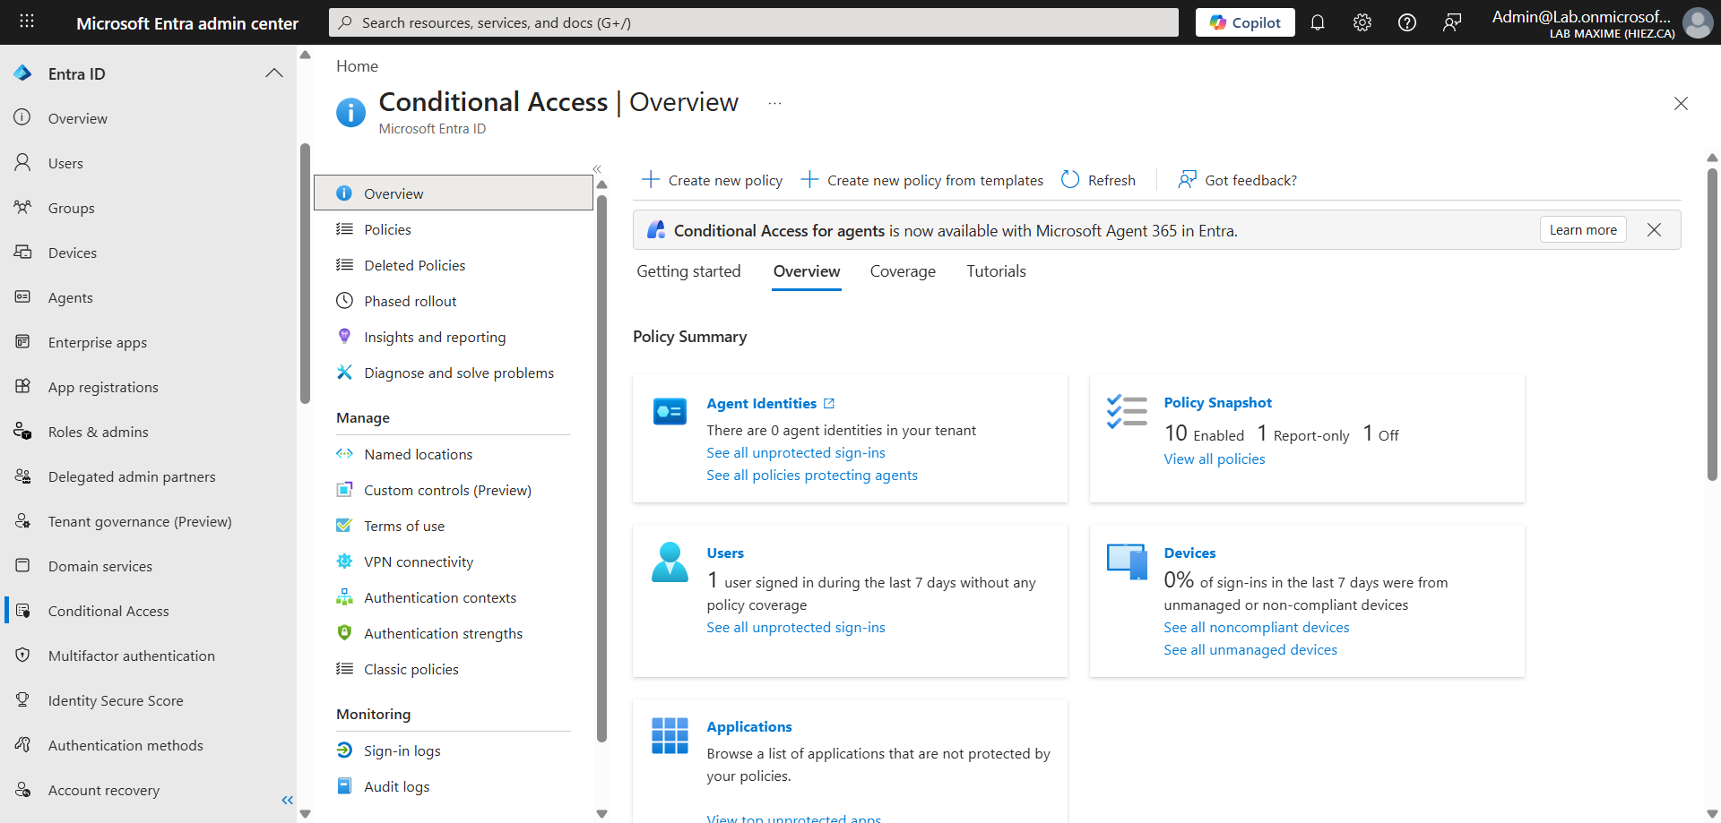The height and width of the screenshot is (823, 1721).
Task: Dismiss the Conditional Access for agents banner
Action: (1654, 230)
